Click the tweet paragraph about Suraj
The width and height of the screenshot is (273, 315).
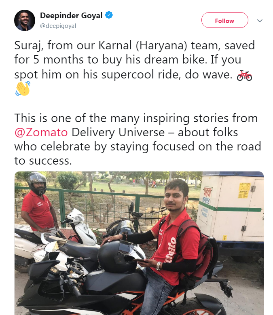[135, 67]
